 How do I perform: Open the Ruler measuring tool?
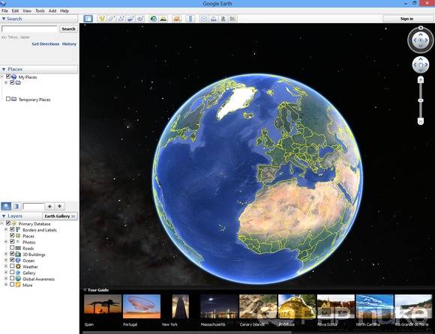point(190,19)
